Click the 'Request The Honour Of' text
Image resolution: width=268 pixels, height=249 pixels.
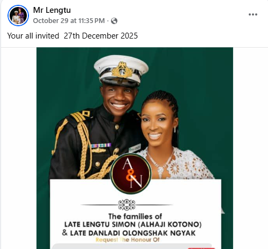[x=128, y=239]
